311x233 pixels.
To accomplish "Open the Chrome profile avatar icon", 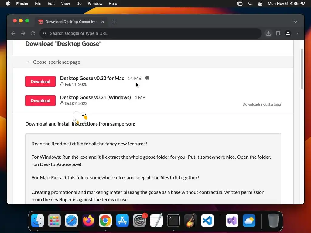I will coord(288,33).
